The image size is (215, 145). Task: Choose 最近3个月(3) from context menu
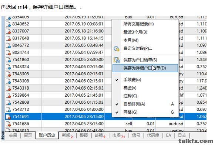(x=145, y=32)
